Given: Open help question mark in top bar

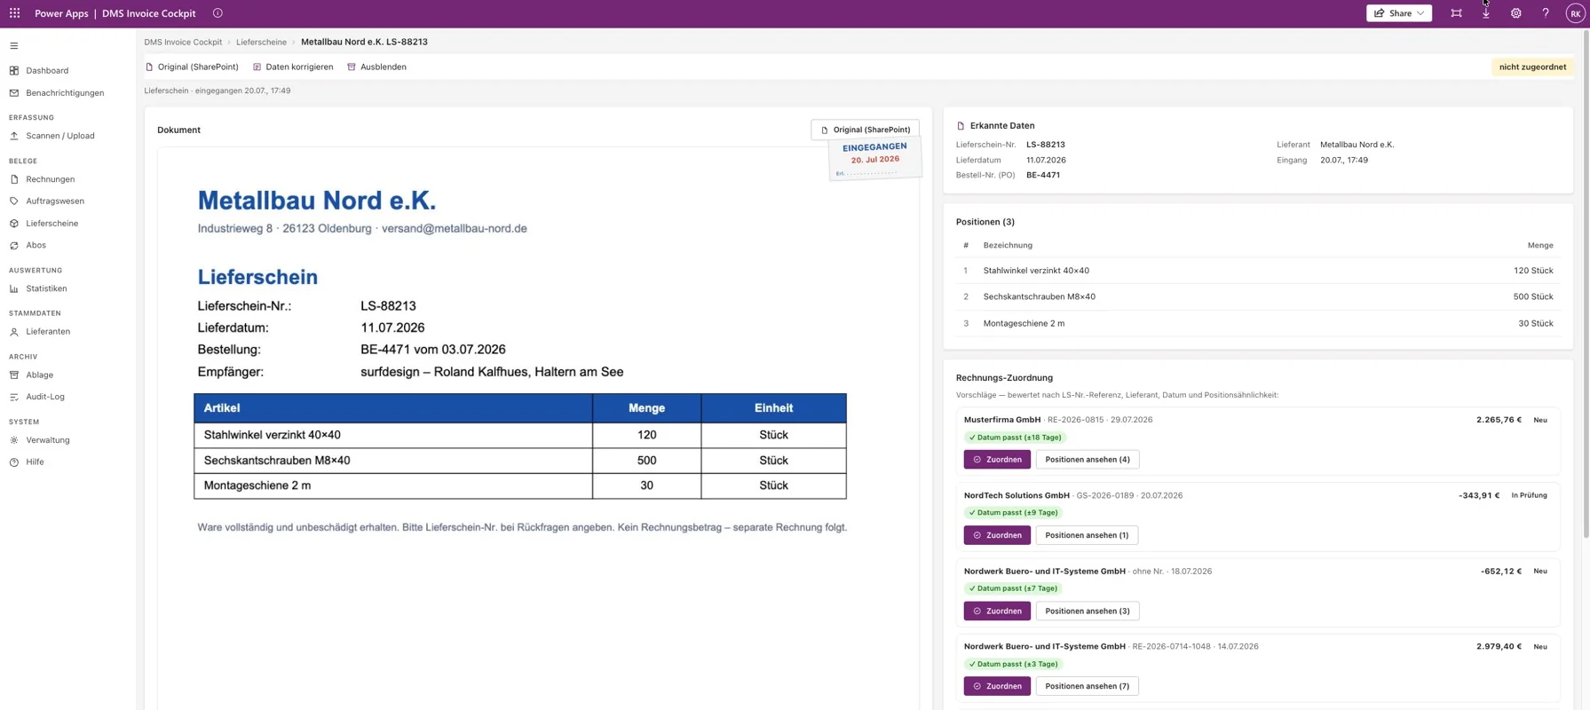Looking at the screenshot, I should coord(1545,13).
